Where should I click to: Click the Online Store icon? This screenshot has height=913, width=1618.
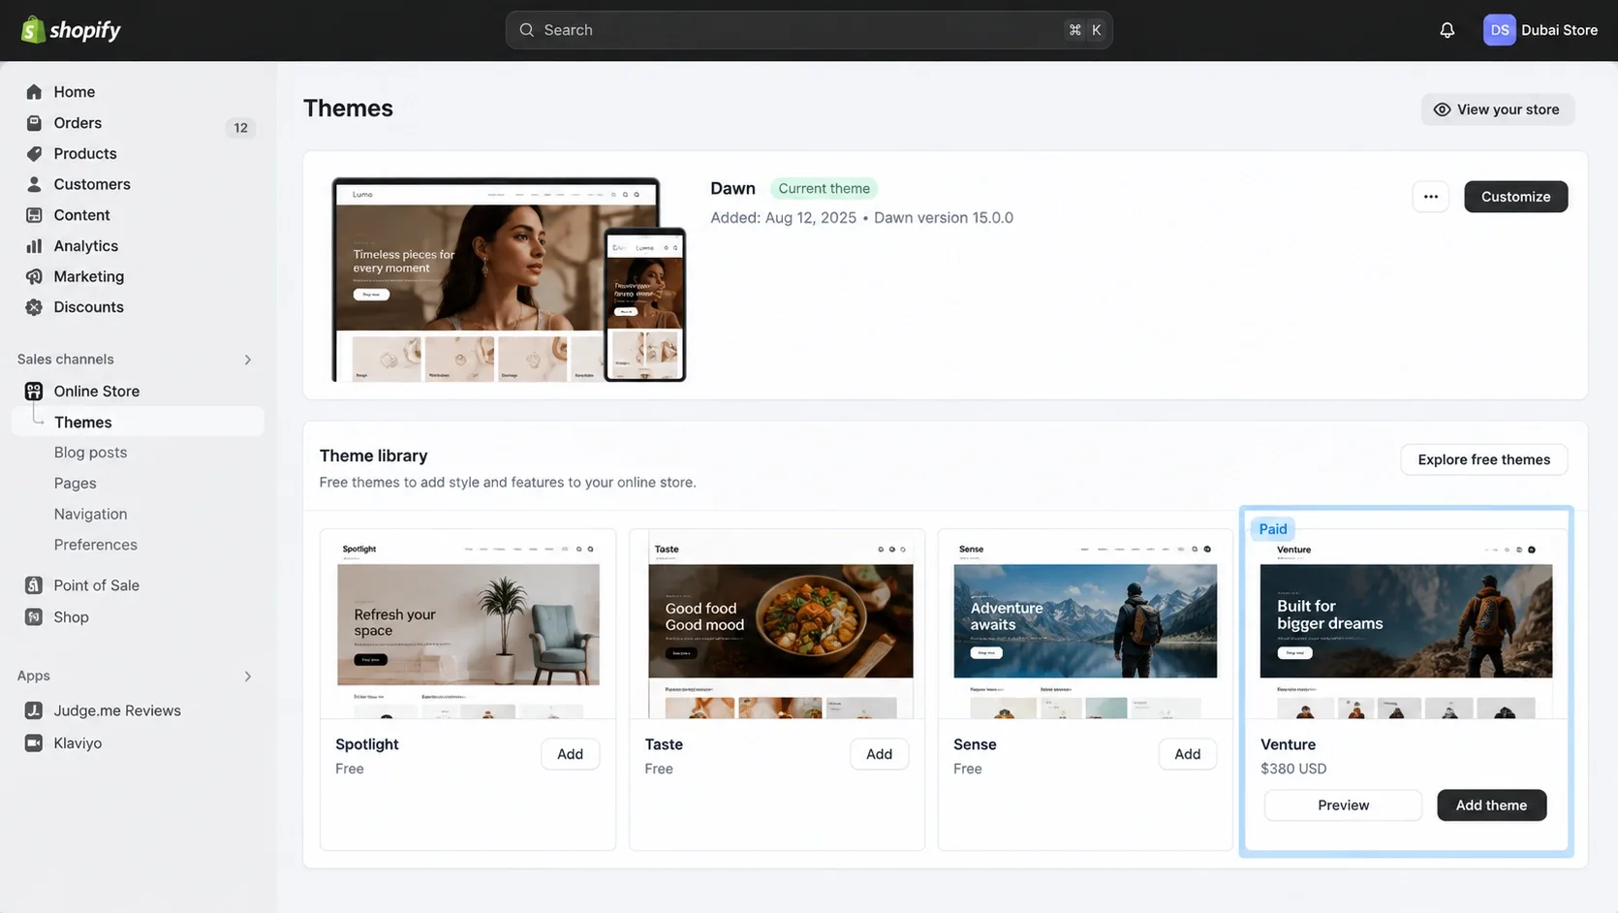34,392
